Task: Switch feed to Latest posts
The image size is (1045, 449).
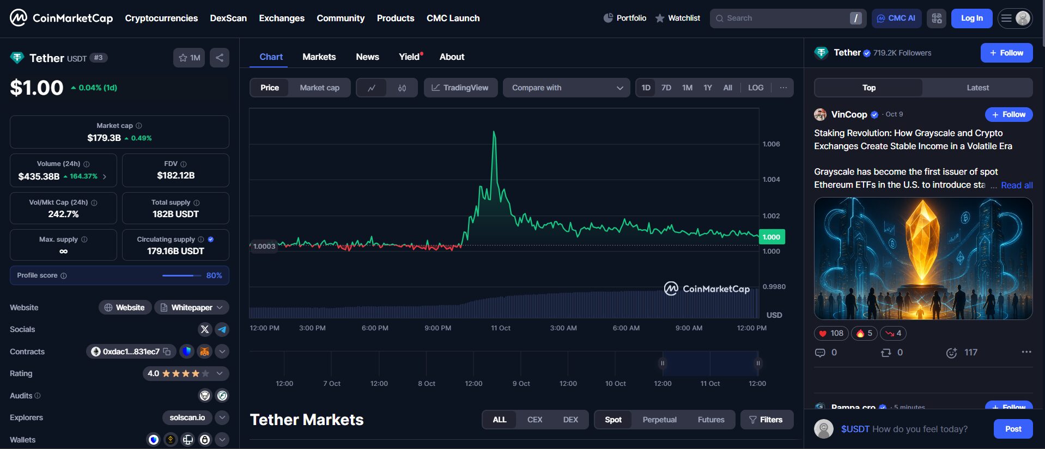Action: 977,88
